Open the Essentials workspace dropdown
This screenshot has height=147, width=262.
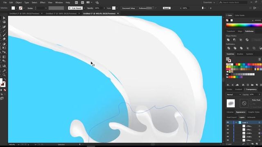209,2
